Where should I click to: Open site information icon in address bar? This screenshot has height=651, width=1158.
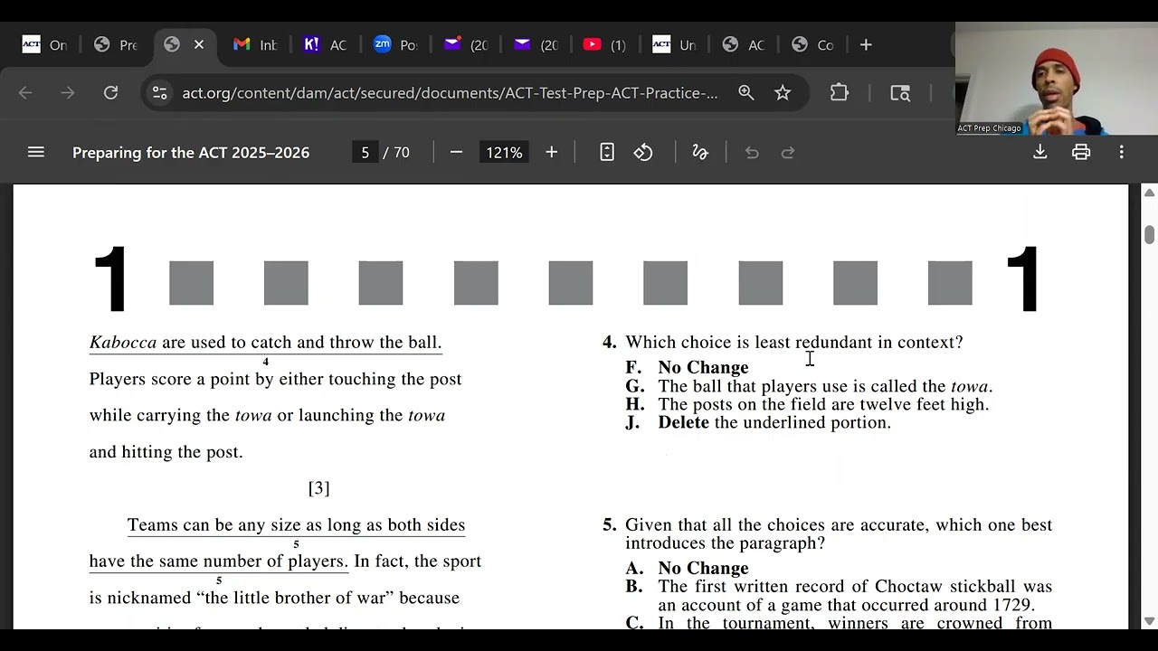click(160, 92)
